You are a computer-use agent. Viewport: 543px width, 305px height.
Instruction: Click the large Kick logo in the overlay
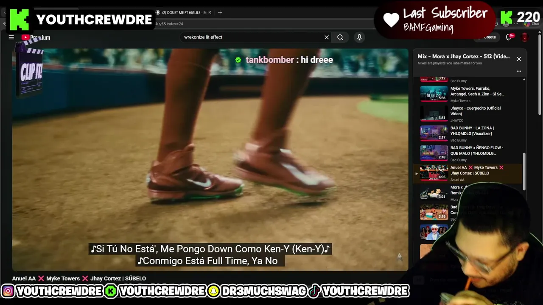[19, 19]
